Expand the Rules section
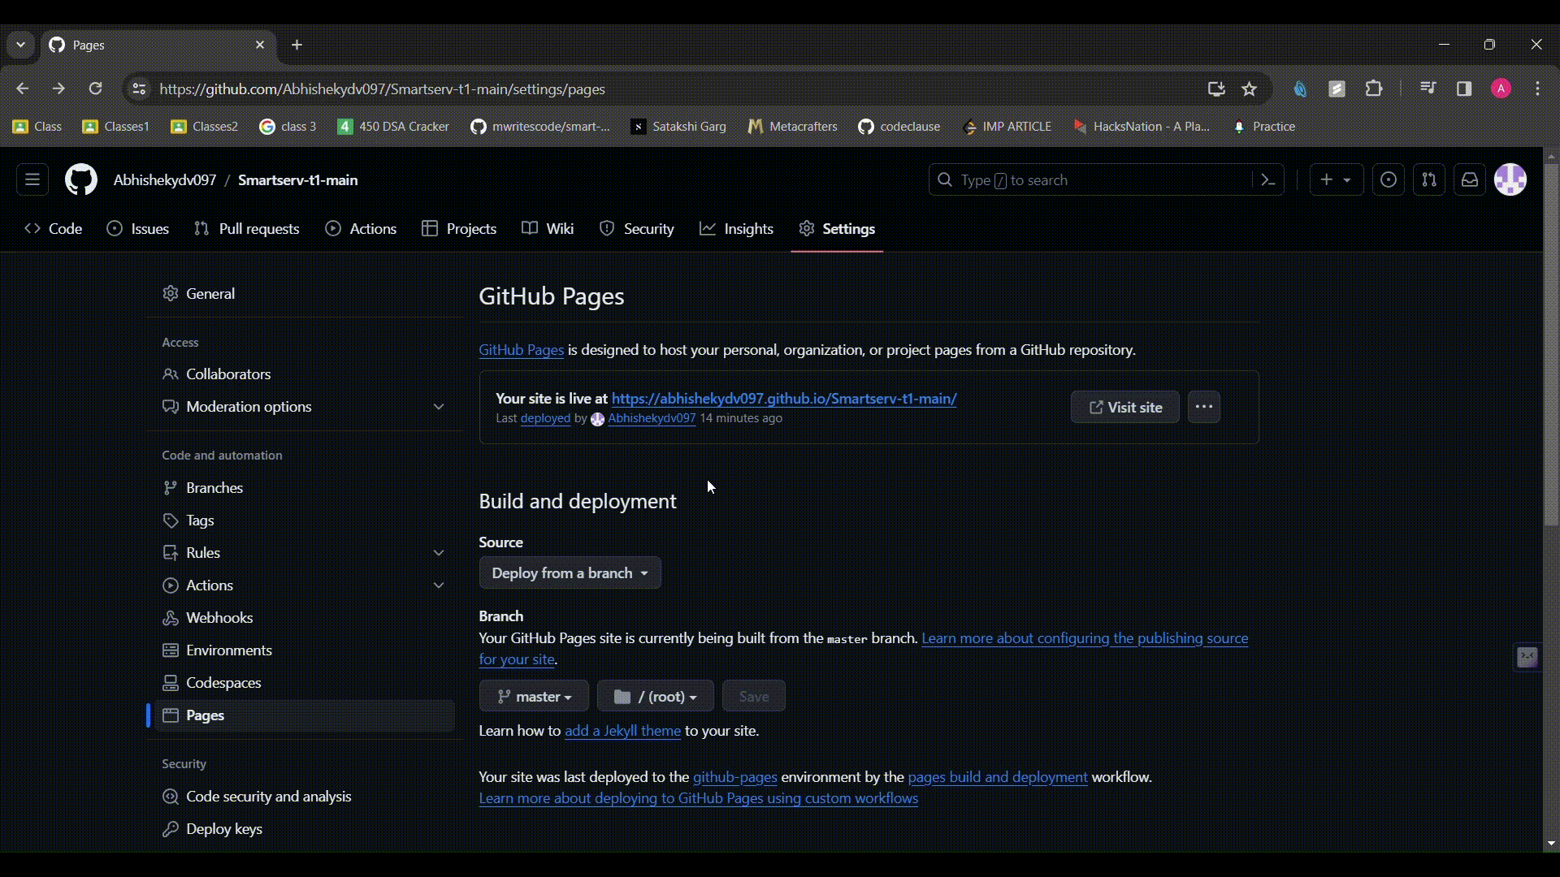This screenshot has width=1560, height=877. coord(438,552)
